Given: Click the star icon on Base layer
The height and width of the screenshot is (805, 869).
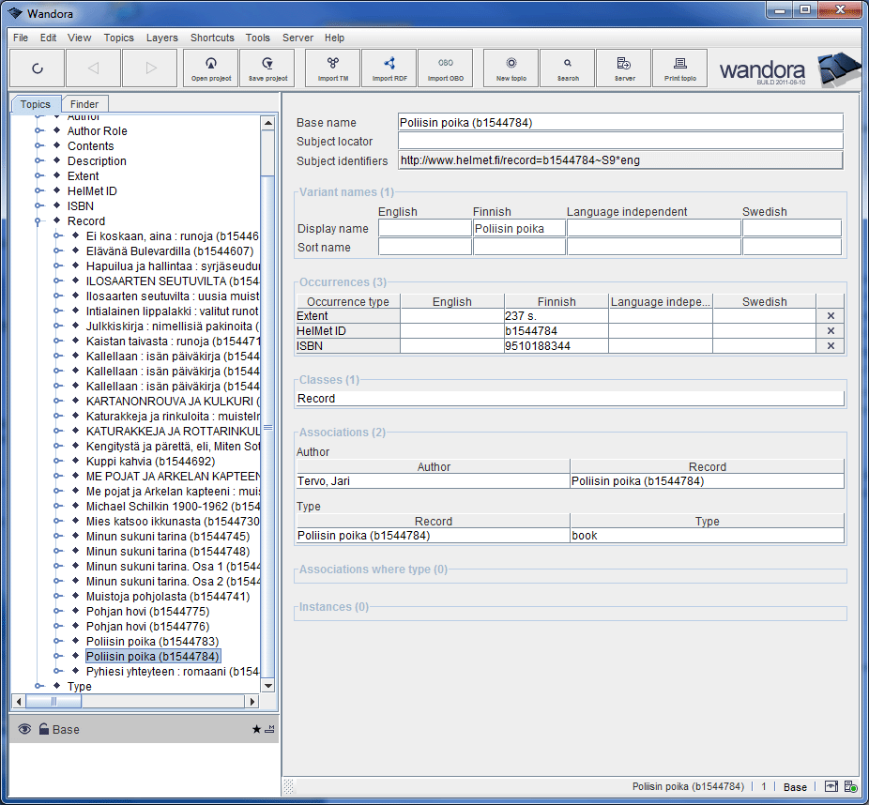Looking at the screenshot, I should click(256, 729).
